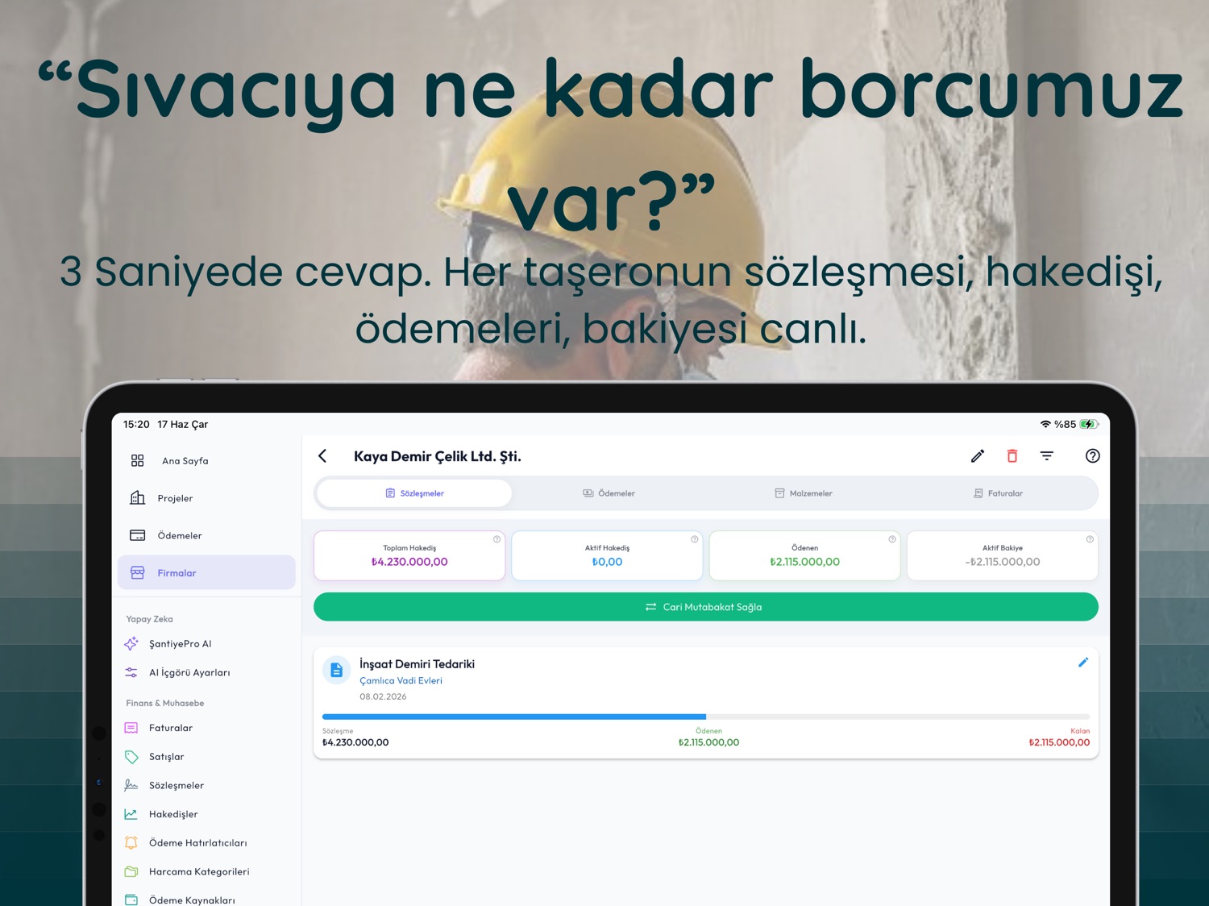This screenshot has height=906, width=1209.
Task: Click the AI İçgörü Ayarları sliders icon
Action: (131, 672)
